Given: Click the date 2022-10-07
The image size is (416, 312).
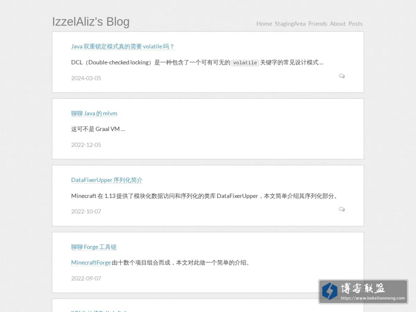Looking at the screenshot, I should (86, 211).
